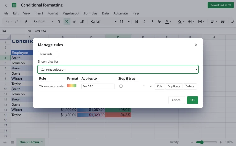Open the Automate menu
Screen dimensions: 236x146
pos(120,13)
